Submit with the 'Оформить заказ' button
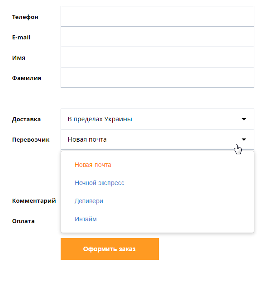The image size is (262, 286). tap(110, 249)
